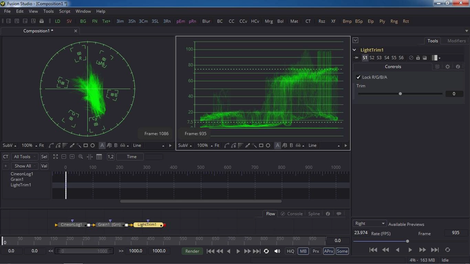This screenshot has height=264, width=470.
Task: Open the Script menu
Action: pyautogui.click(x=65, y=11)
